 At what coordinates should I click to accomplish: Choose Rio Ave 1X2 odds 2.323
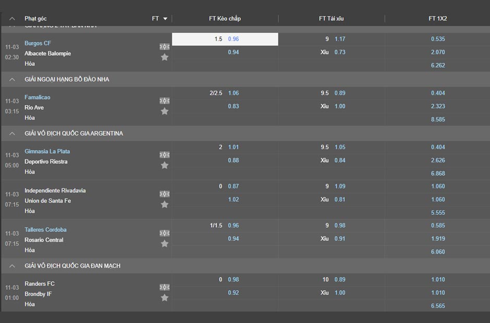click(438, 106)
